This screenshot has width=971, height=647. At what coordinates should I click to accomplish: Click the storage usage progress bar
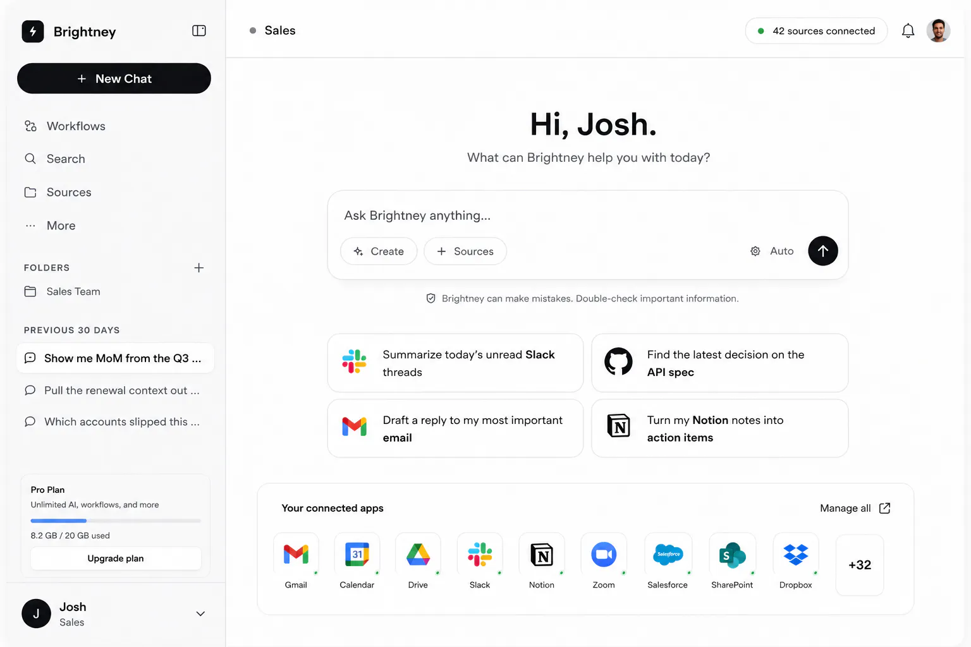pos(116,521)
